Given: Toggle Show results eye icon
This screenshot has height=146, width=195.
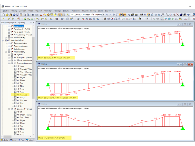Looking at the screenshot, I should point(121,15).
